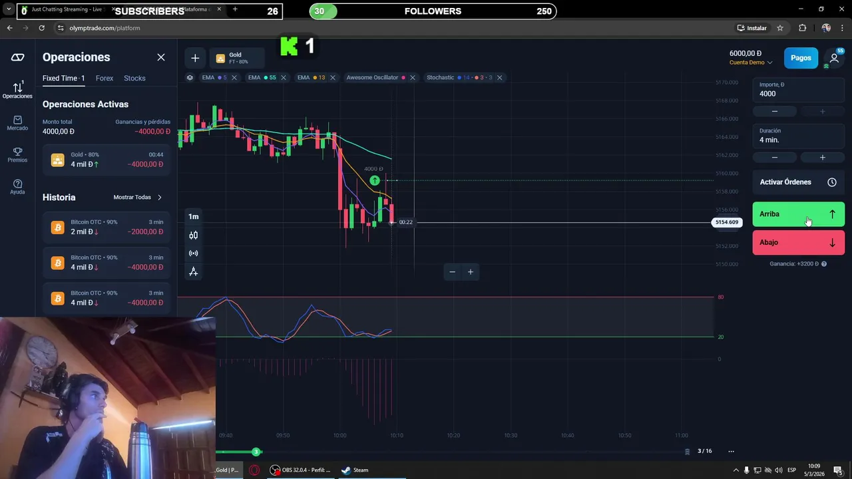The height and width of the screenshot is (479, 852).
Task: Decrease the Importe amount
Action: (x=775, y=111)
